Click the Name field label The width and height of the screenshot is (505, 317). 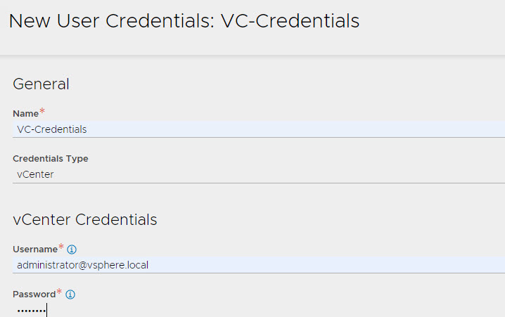pos(25,114)
